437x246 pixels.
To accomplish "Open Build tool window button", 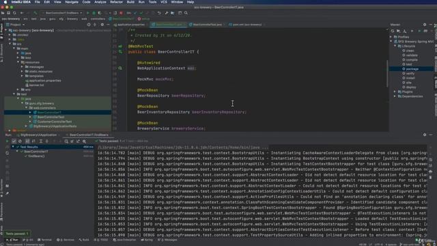I will coord(84,240).
